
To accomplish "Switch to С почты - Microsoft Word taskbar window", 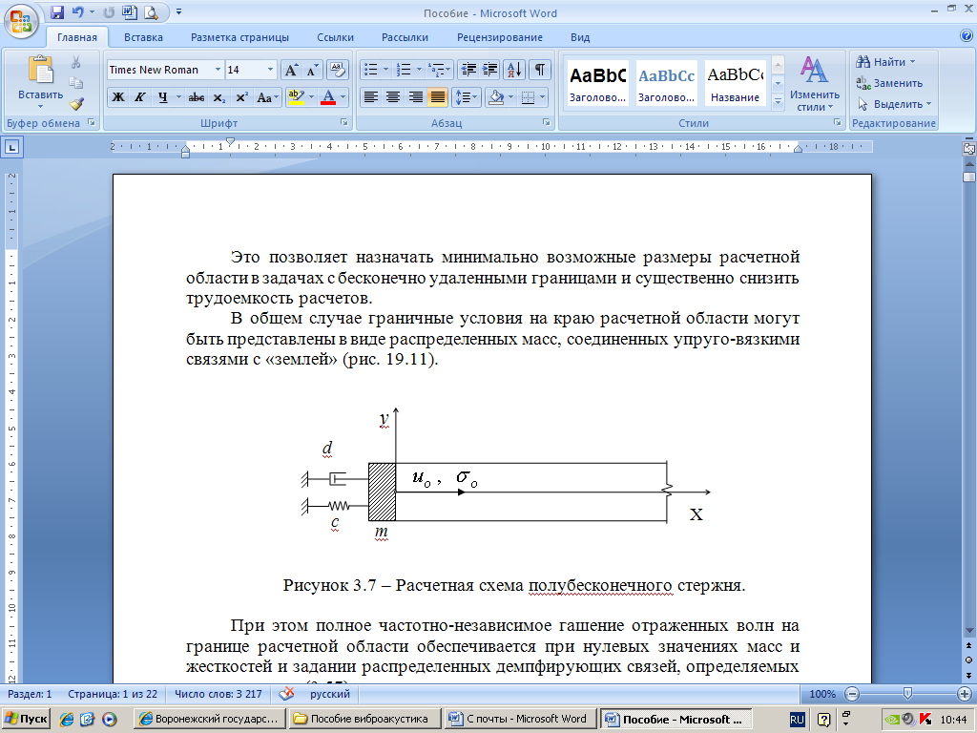I will pyautogui.click(x=521, y=720).
